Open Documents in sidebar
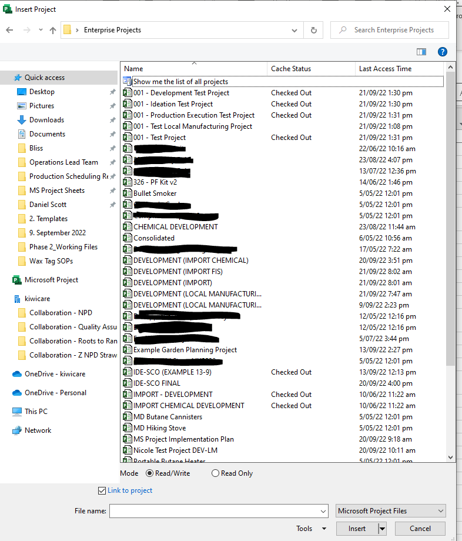 [x=47, y=134]
